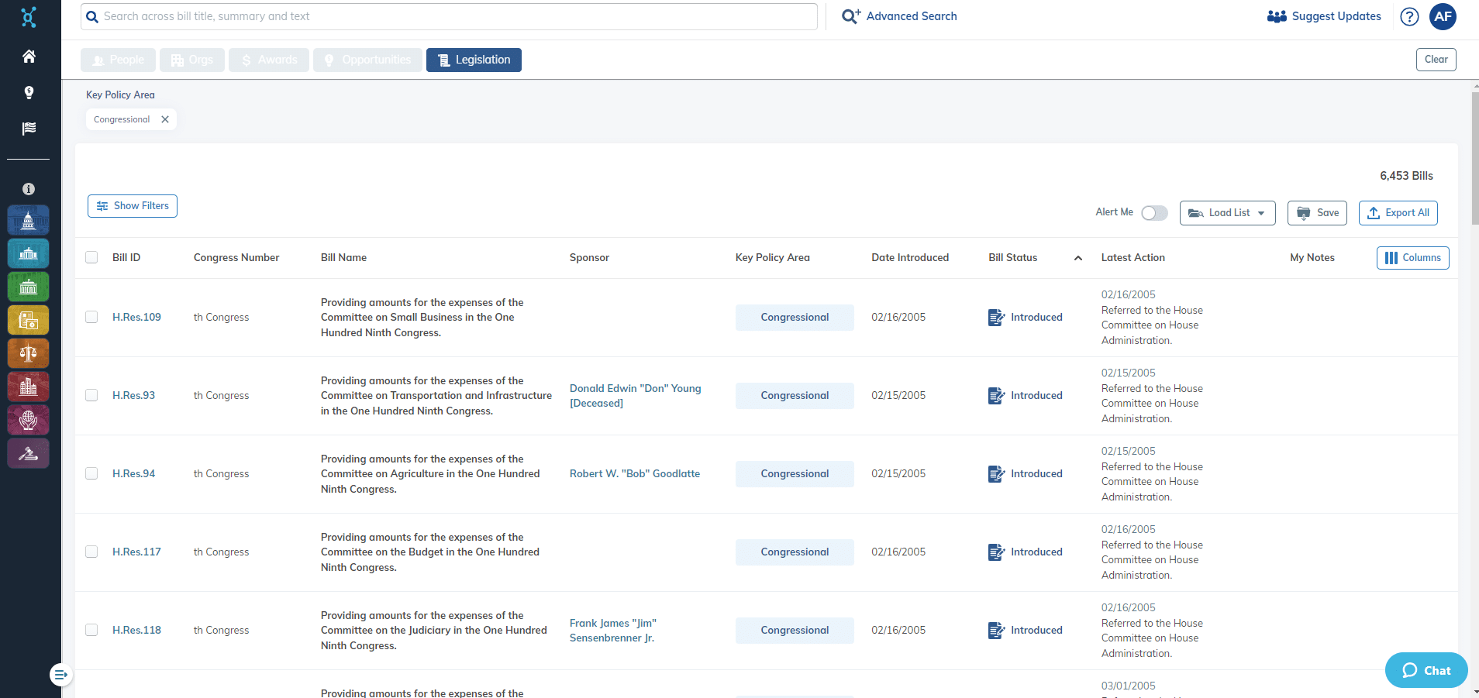Click the Save button
The width and height of the screenshot is (1479, 698).
pyautogui.click(x=1317, y=213)
